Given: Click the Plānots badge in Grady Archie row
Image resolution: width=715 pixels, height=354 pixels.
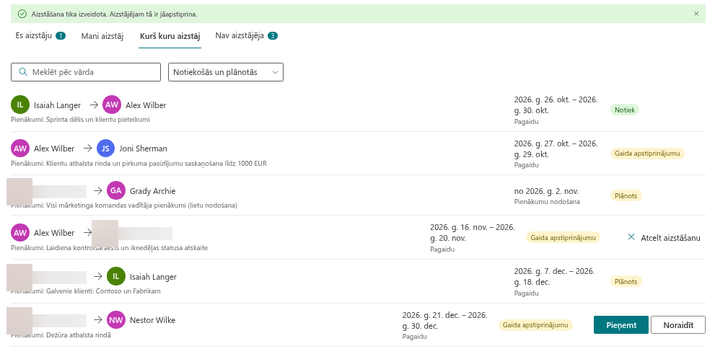Looking at the screenshot, I should (626, 195).
